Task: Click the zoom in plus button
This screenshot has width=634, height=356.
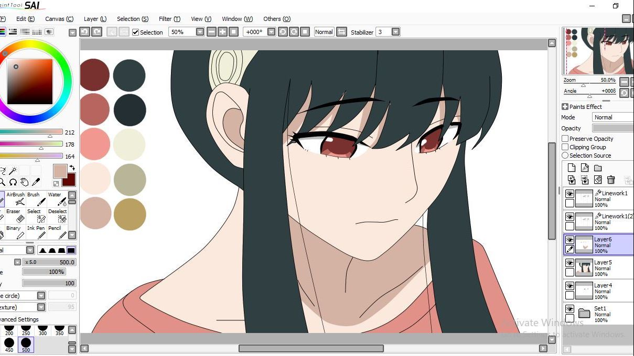Action: point(223,32)
